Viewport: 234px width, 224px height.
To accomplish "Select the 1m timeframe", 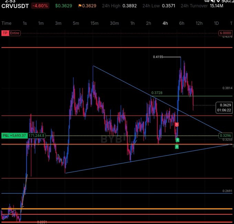I will coord(41,23).
